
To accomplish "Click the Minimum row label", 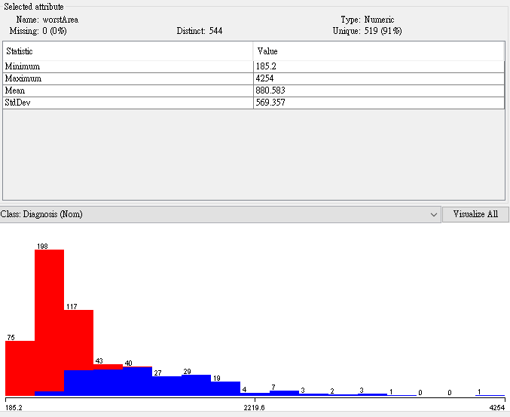I will pos(23,66).
